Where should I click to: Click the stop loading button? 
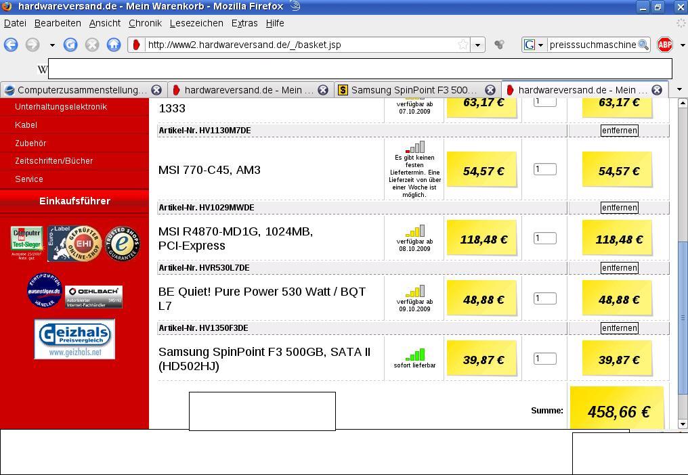91,44
